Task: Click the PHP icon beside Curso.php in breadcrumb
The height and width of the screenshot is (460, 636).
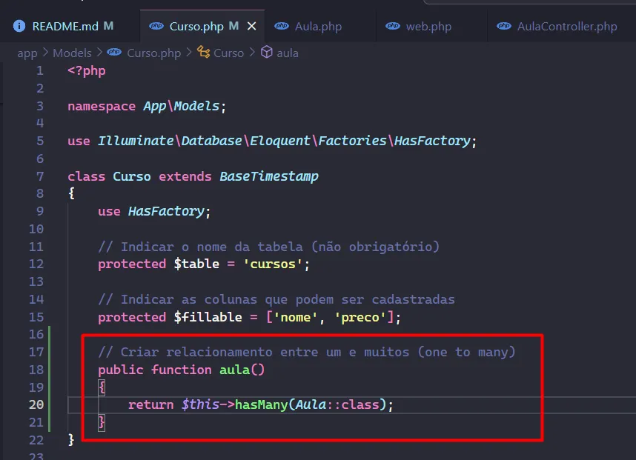Action: (113, 53)
